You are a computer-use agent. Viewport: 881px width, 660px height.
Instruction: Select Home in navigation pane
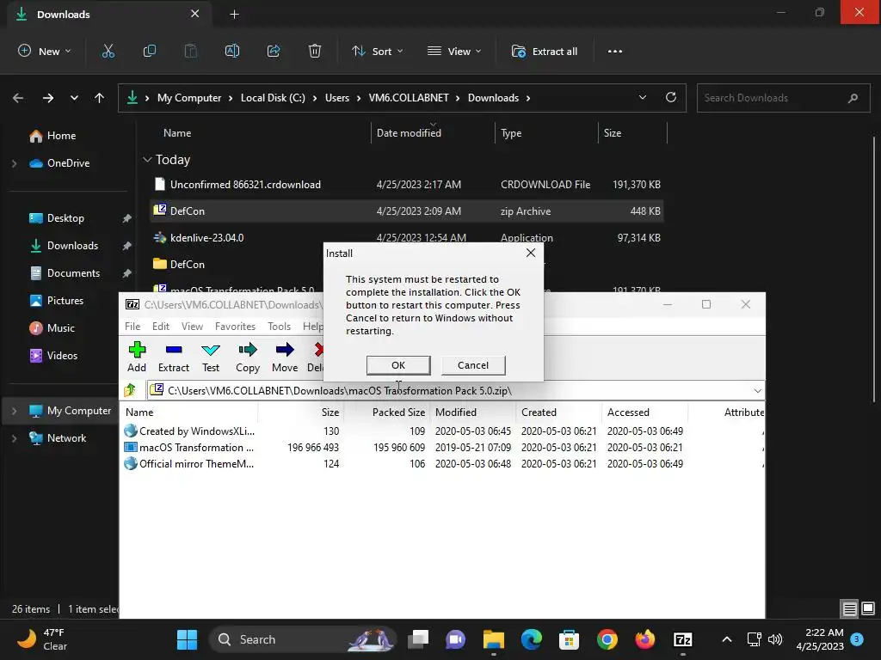point(61,136)
